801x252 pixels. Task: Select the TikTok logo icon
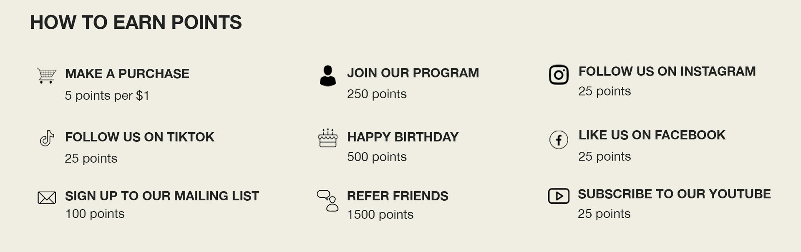(x=47, y=139)
